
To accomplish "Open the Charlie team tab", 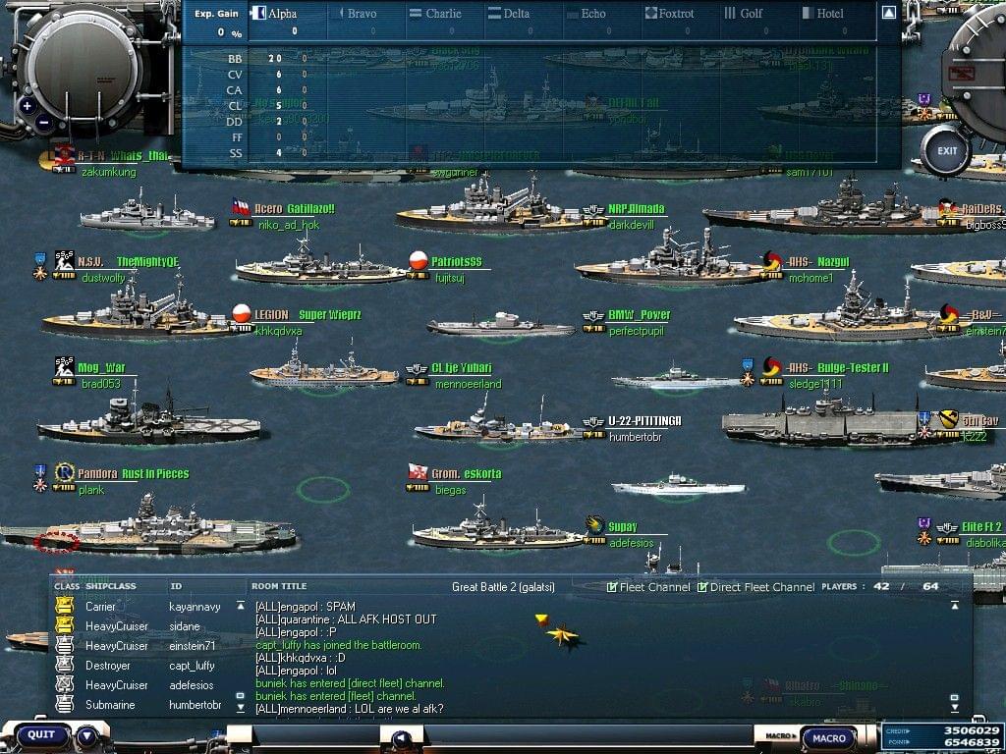I will (435, 14).
